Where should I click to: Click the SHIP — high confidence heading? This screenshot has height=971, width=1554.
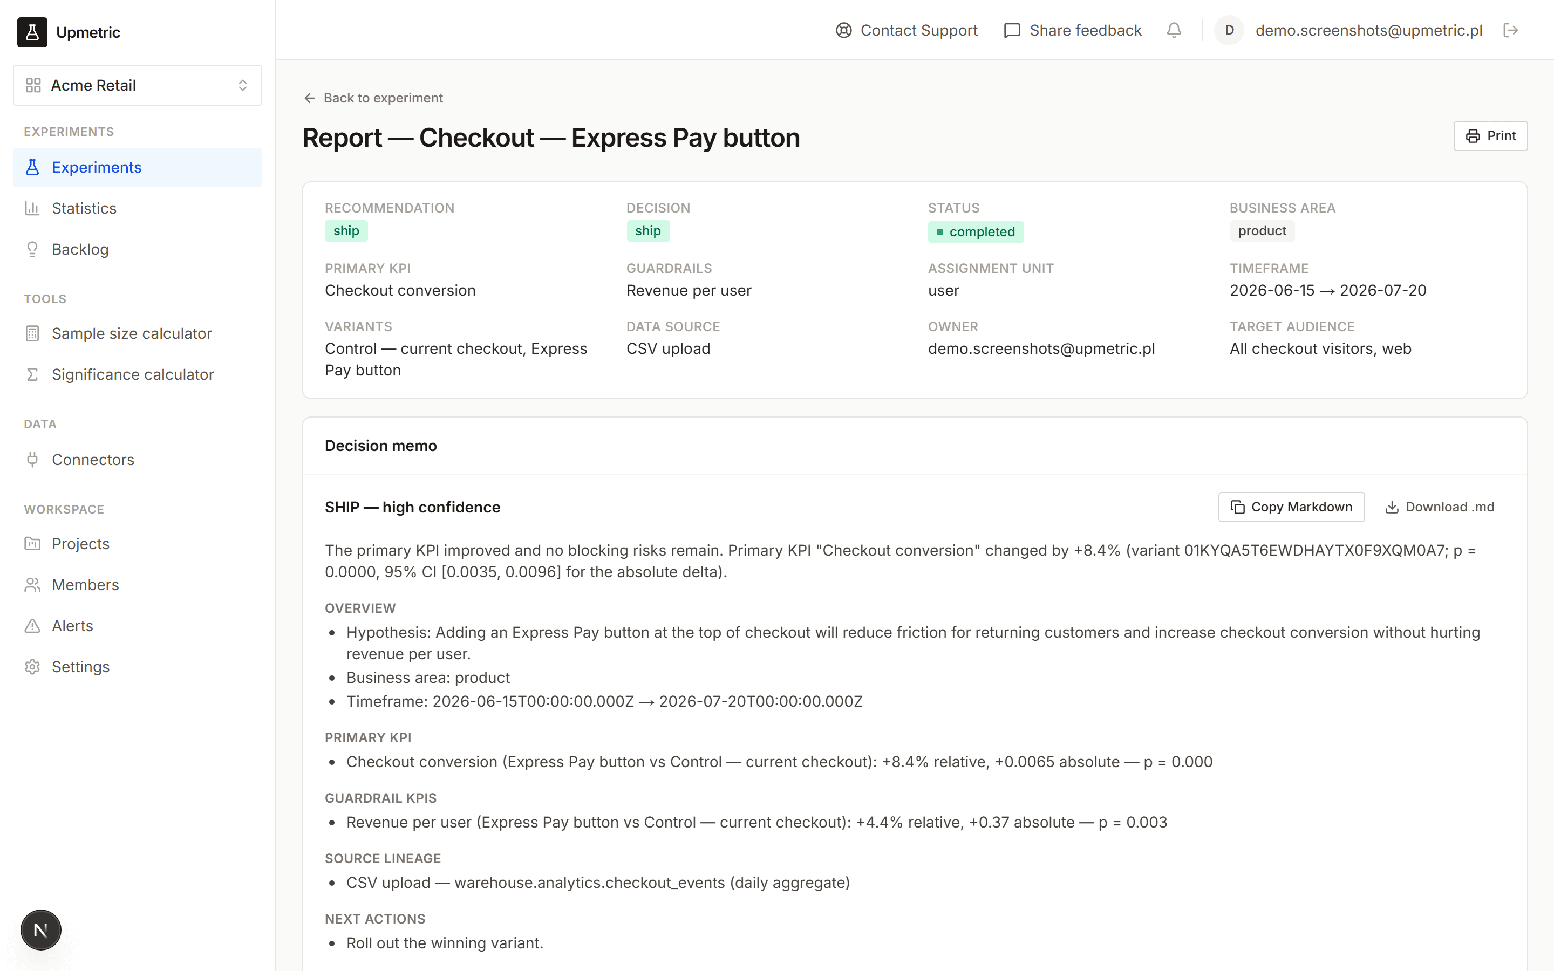[x=412, y=507]
